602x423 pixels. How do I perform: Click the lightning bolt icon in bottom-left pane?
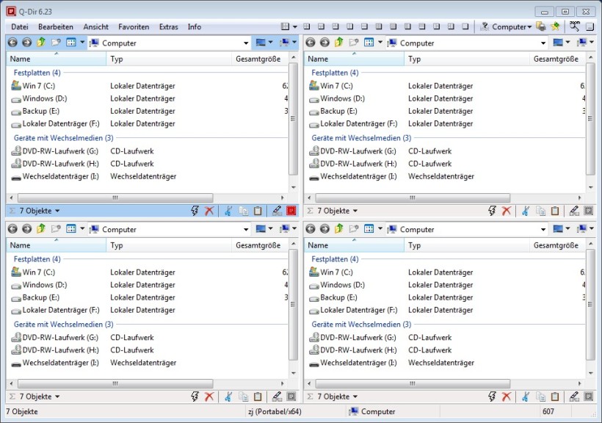click(x=195, y=397)
